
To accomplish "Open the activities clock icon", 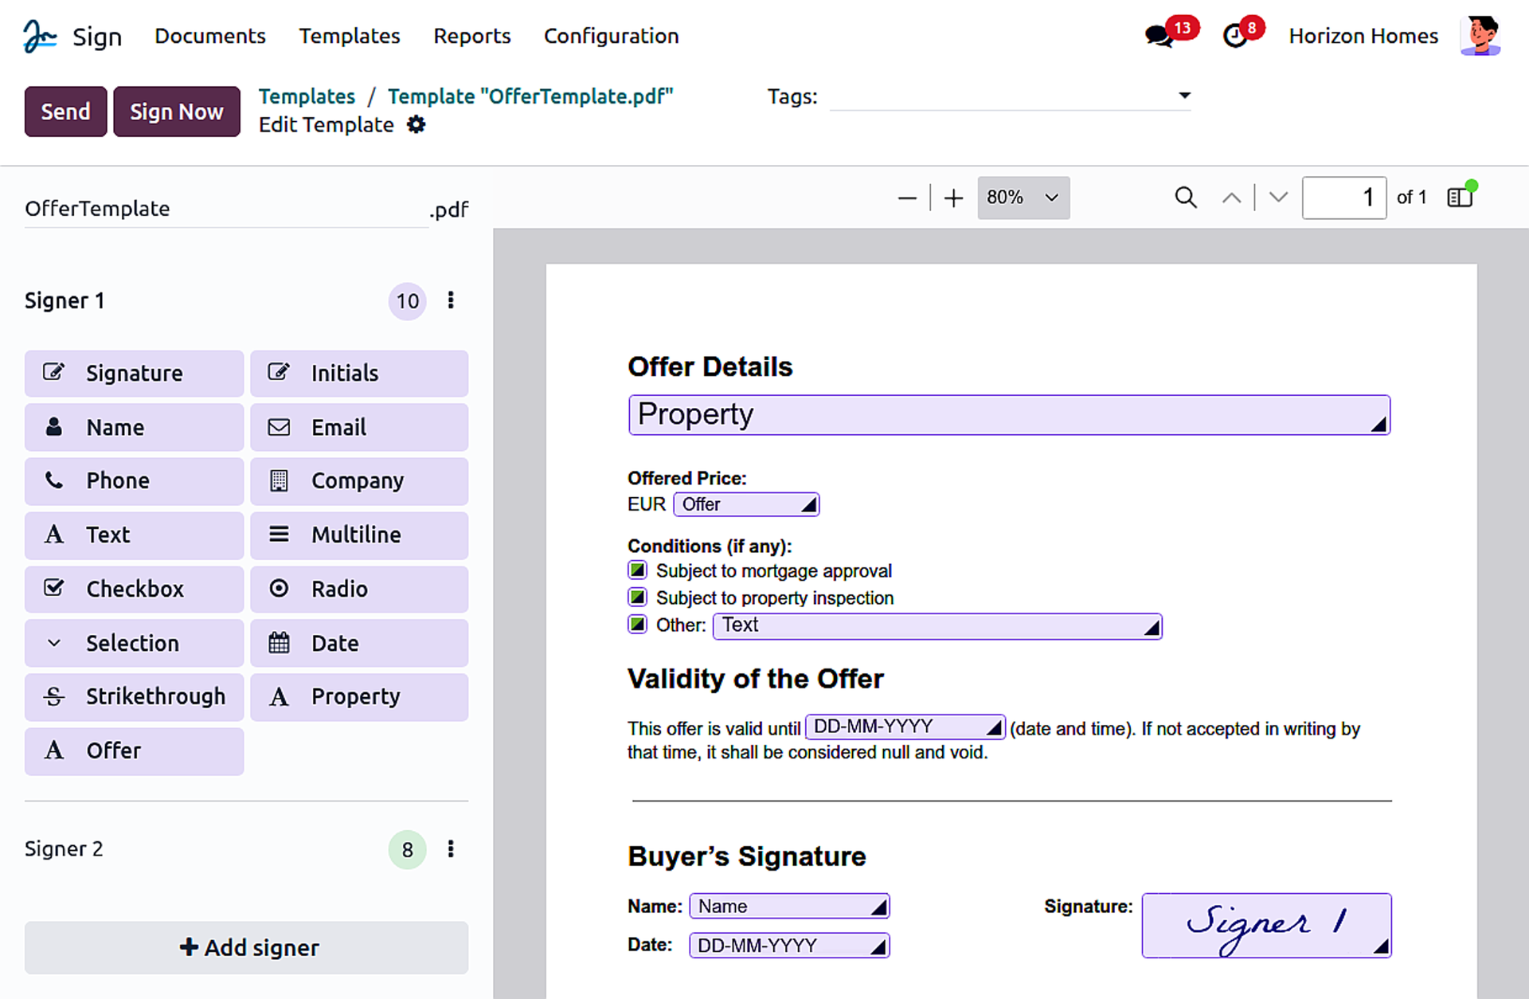I will point(1235,36).
